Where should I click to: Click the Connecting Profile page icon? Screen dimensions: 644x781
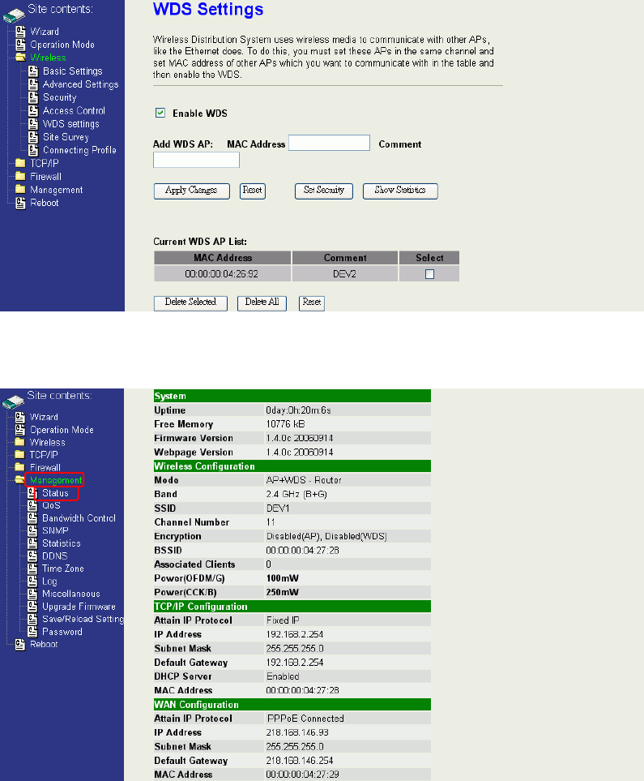[x=33, y=150]
